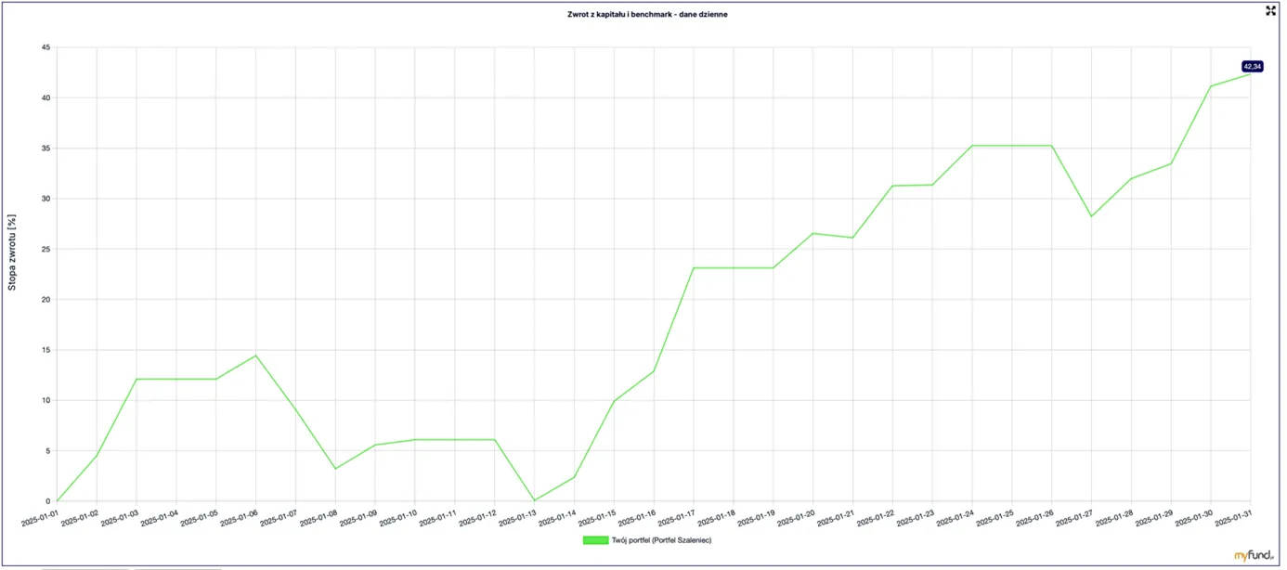Toggle the Twój portfel (Portfel Szaleniec) legend label
Viewport: 1287px width, 570px height.
tap(661, 540)
